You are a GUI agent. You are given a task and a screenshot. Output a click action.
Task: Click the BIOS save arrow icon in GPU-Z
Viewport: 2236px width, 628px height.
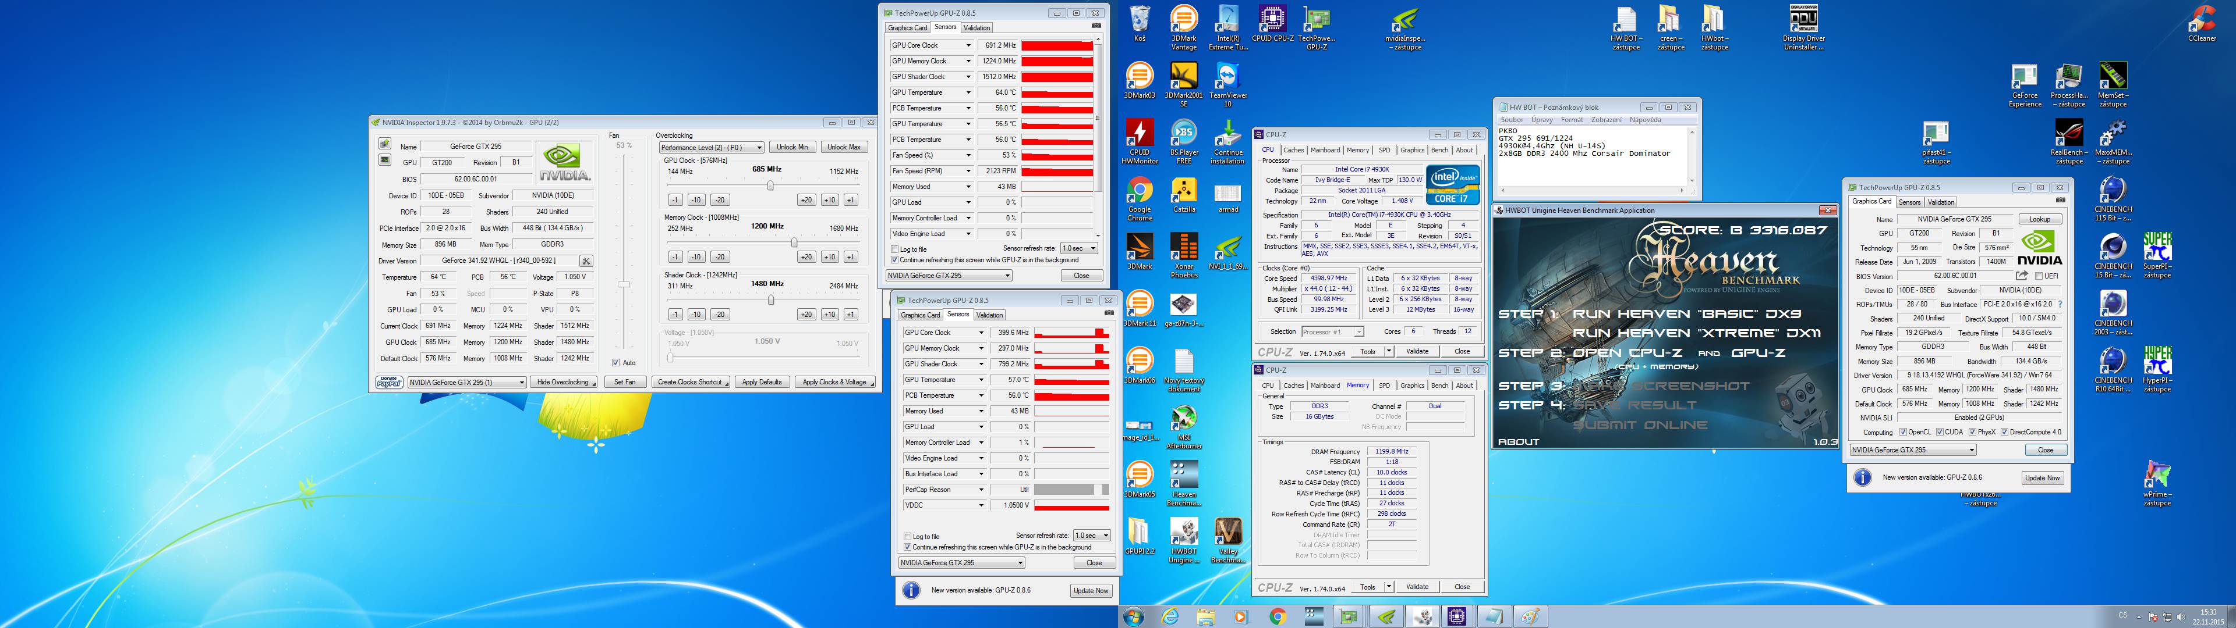[2022, 276]
